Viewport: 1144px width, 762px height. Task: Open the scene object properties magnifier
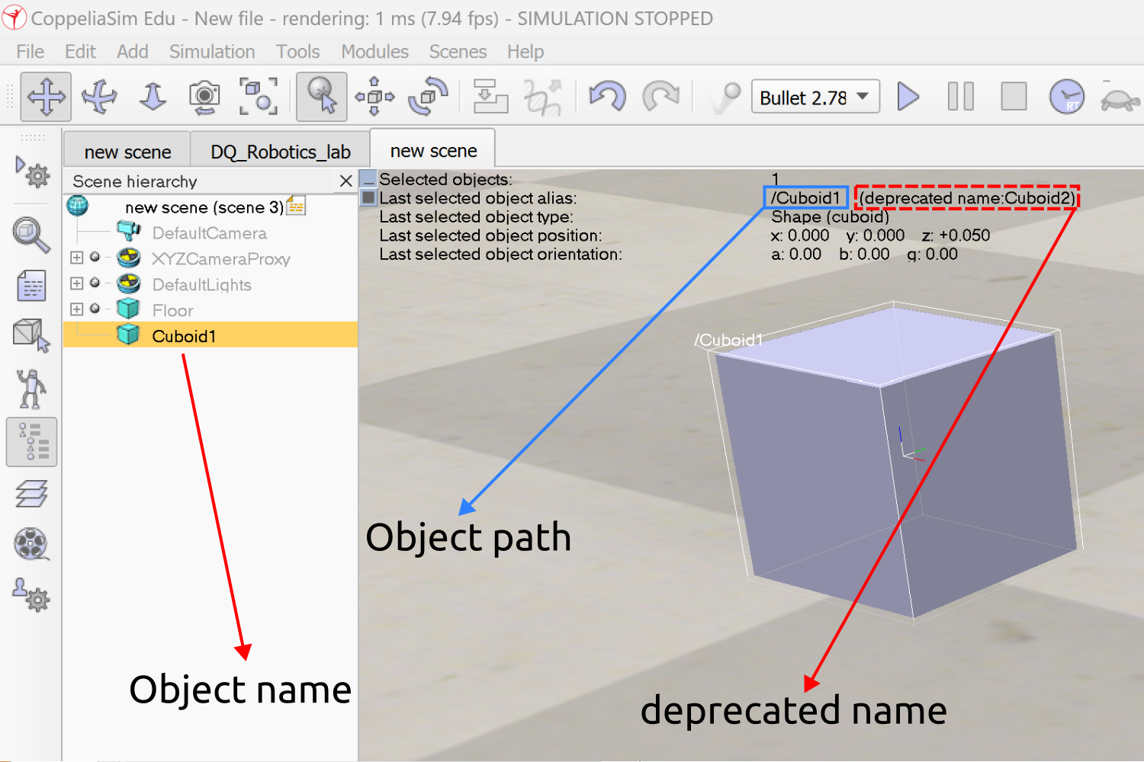[31, 235]
